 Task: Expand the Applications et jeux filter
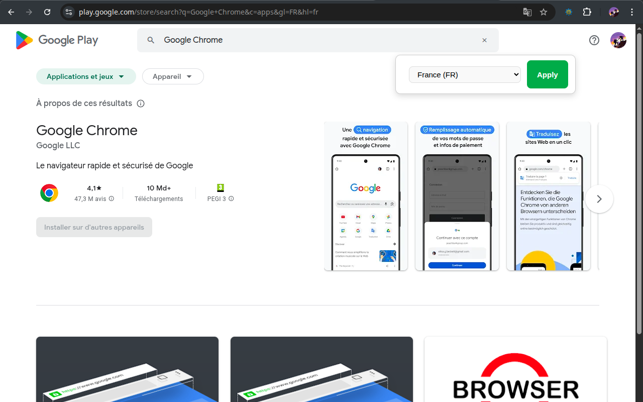coord(86,76)
